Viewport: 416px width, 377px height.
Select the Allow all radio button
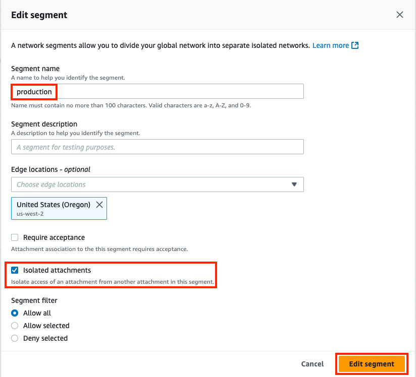click(x=15, y=313)
